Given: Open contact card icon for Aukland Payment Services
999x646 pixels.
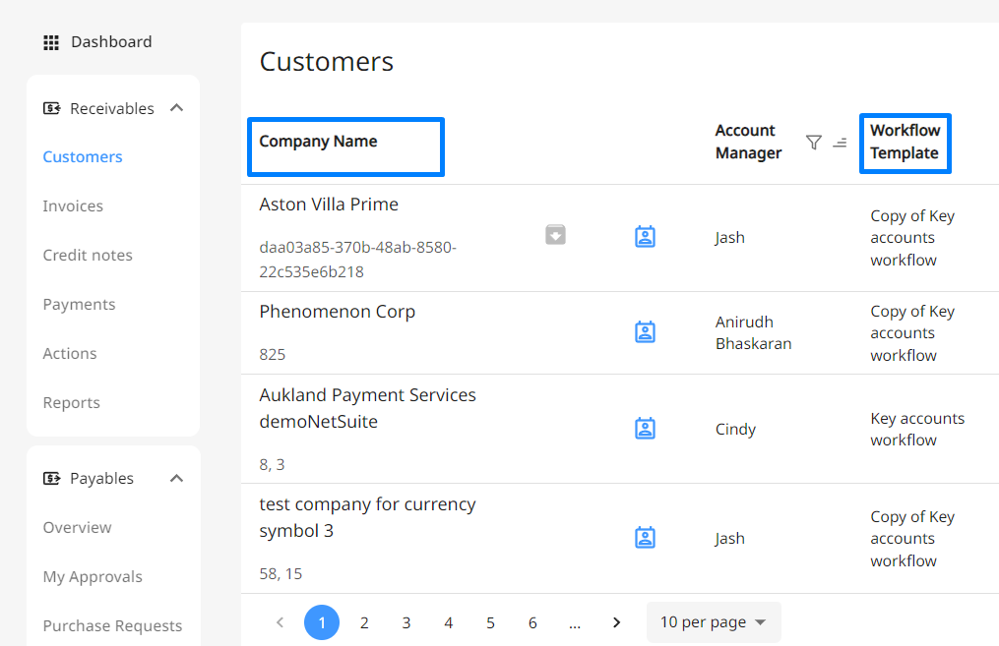Looking at the screenshot, I should pos(645,428).
